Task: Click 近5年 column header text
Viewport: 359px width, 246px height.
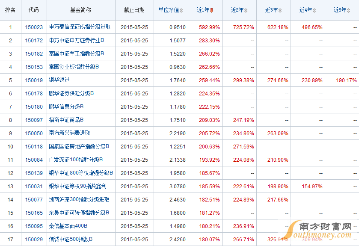Action: pos(340,10)
